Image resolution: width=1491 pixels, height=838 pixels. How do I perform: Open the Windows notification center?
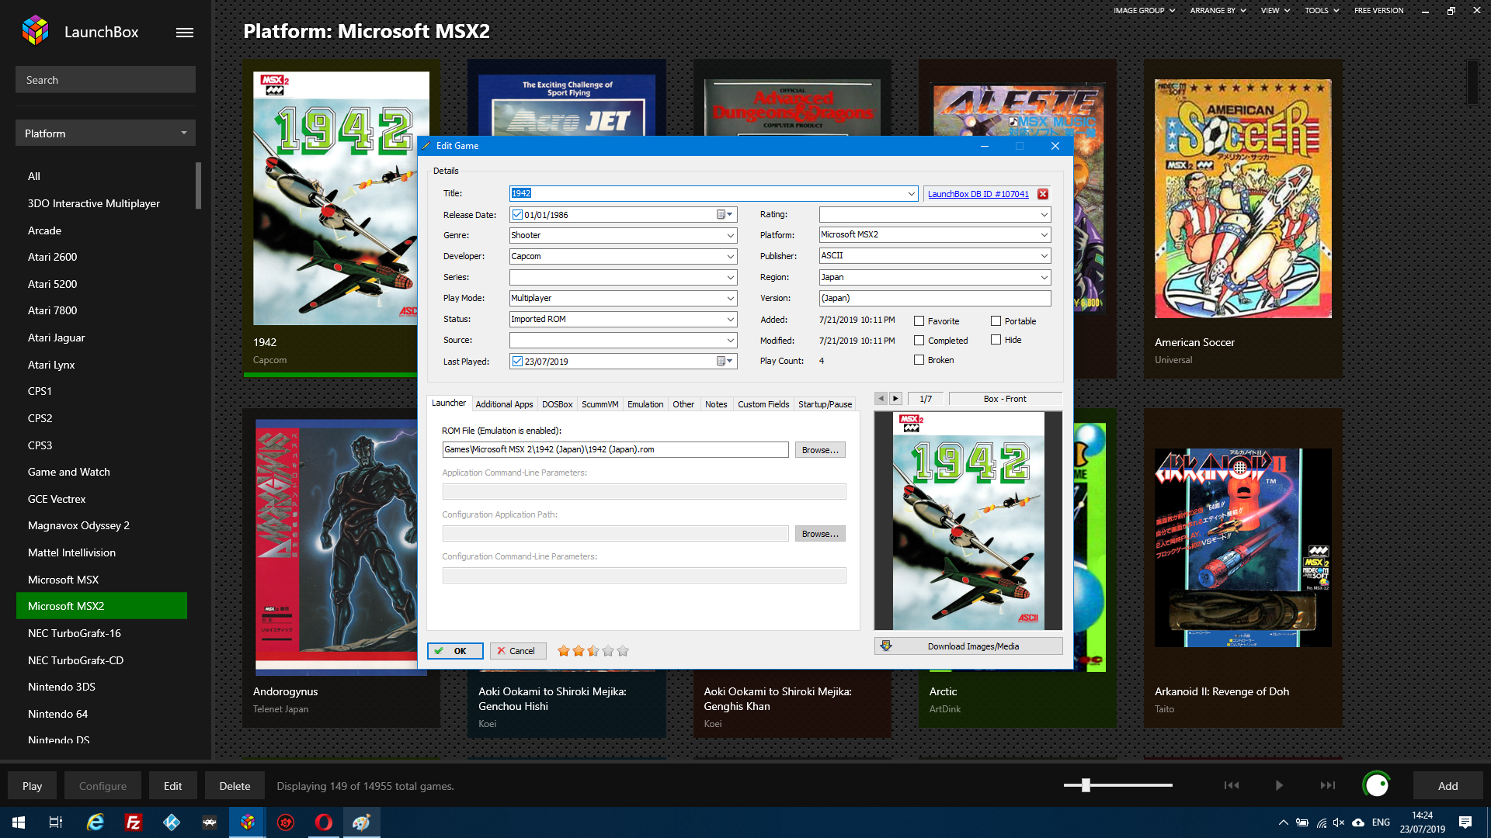[x=1465, y=822]
